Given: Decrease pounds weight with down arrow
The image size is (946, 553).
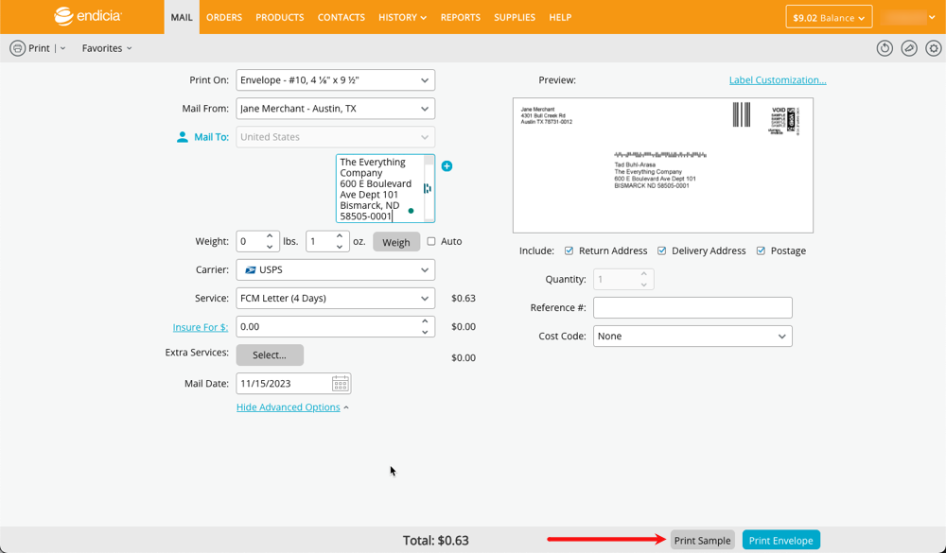Looking at the screenshot, I should (x=270, y=247).
